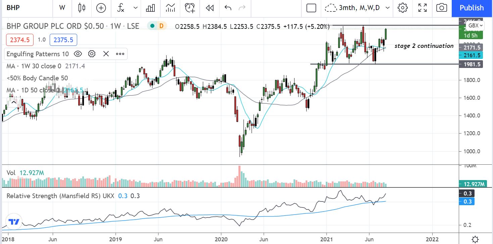Click the Publish button

coord(472,8)
